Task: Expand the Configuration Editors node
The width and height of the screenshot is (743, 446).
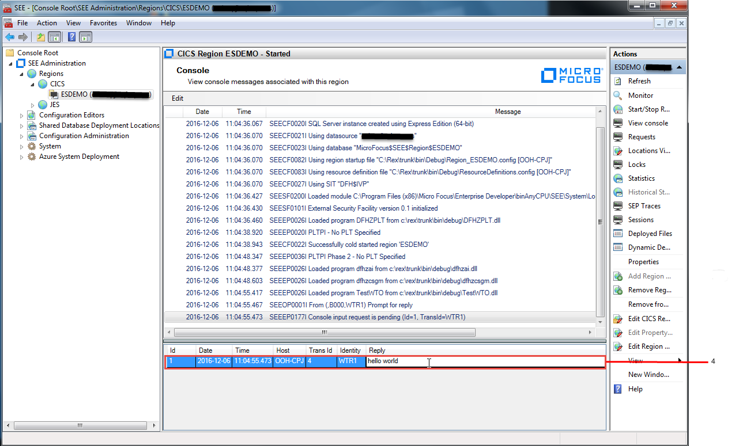Action: [22, 115]
